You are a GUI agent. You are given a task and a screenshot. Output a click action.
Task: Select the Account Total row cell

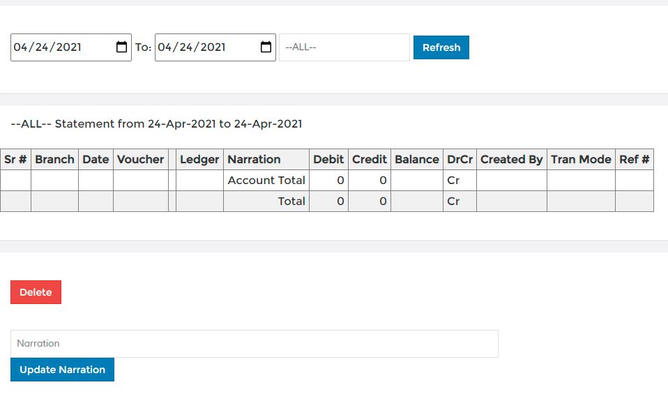click(266, 180)
